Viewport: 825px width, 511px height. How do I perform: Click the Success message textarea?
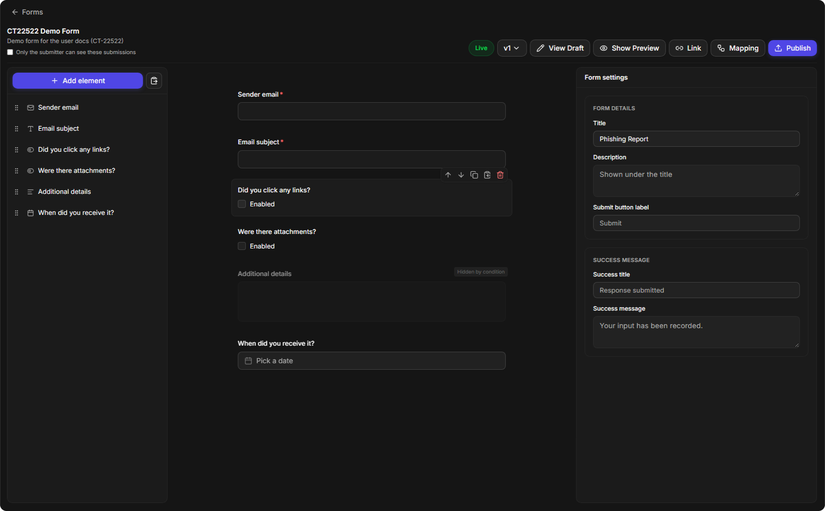coord(697,332)
